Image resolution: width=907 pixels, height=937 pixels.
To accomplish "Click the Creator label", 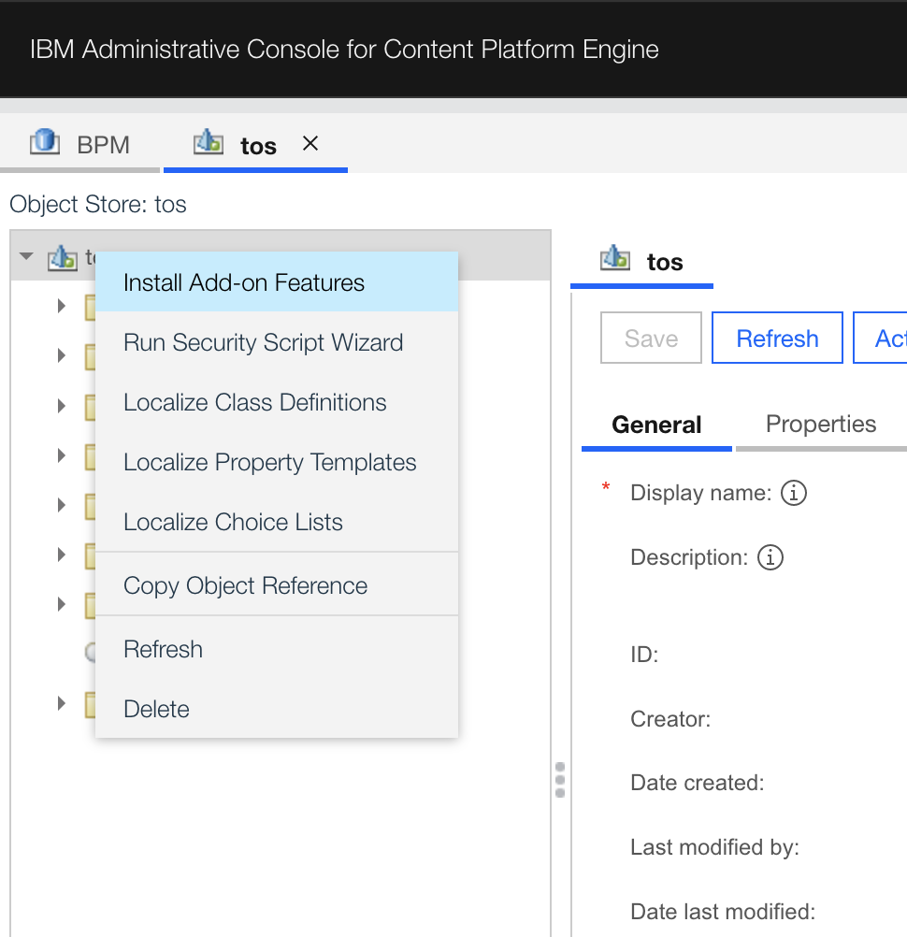I will (x=670, y=719).
